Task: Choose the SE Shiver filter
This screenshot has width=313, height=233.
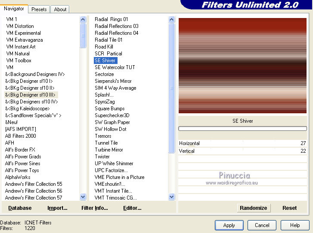Action: (x=105, y=61)
